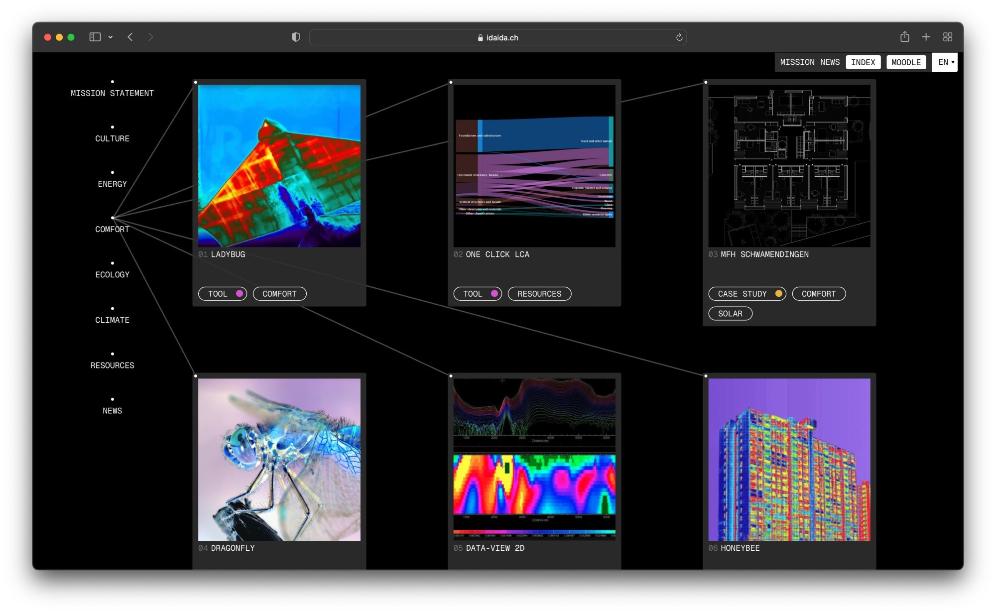Reload the page with the refresh icon
The width and height of the screenshot is (996, 613).
click(x=679, y=37)
